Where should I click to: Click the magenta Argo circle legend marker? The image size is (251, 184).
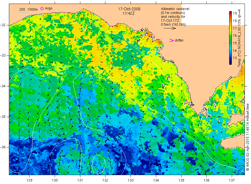point(42,8)
